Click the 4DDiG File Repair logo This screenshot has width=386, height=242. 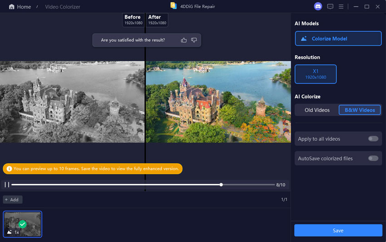[x=173, y=6]
